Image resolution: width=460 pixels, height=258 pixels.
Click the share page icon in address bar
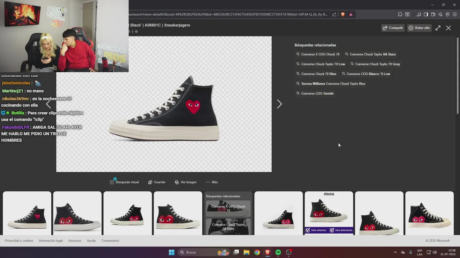334,14
